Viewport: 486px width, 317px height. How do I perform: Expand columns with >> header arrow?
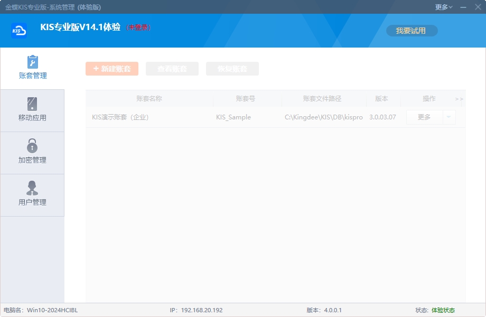point(459,99)
